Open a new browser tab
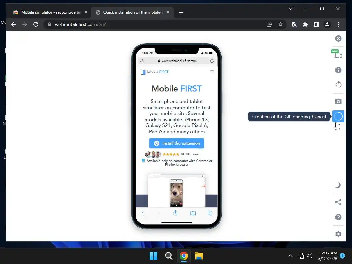The width and height of the screenshot is (352, 264). coord(181,12)
